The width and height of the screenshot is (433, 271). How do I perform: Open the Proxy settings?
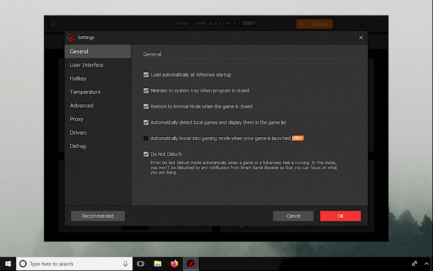98,119
